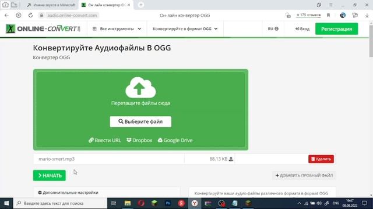
Task: Open Windows Start menu
Action: point(6,203)
